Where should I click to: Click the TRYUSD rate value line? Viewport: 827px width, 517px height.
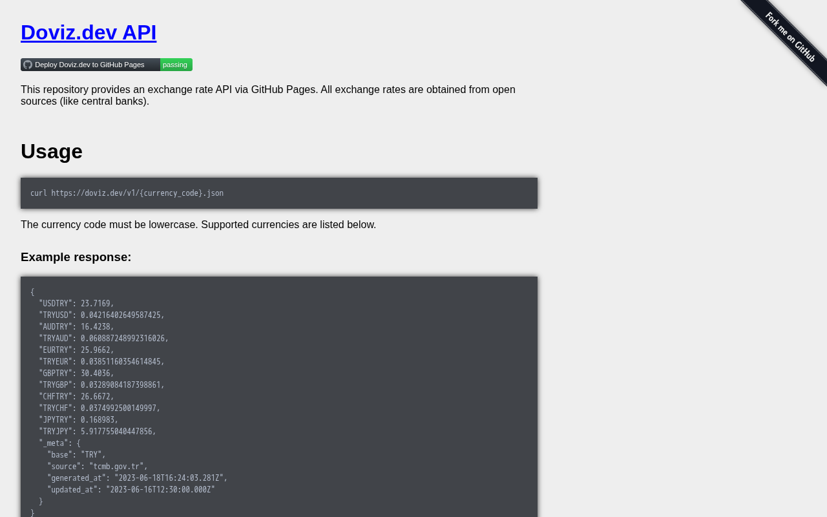click(x=101, y=315)
